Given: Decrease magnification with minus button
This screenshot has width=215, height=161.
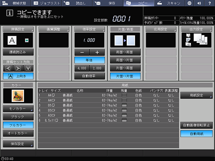Looking at the screenshot, I should pos(82,52).
